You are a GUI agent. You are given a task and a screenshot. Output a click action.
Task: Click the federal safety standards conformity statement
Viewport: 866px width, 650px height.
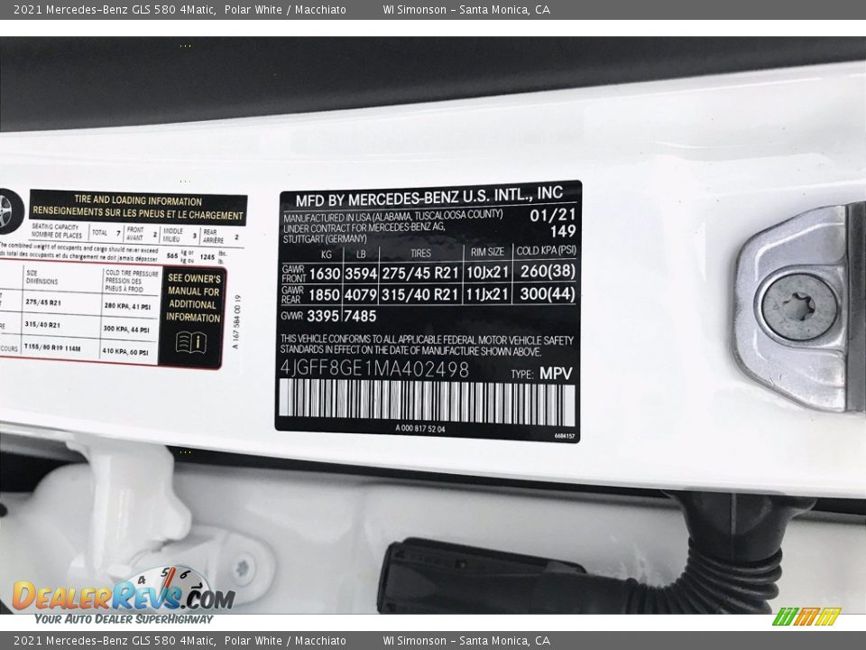pos(427,346)
